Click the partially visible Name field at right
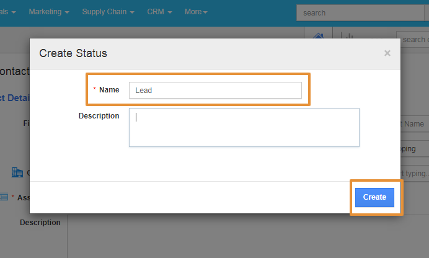This screenshot has width=429, height=258. (414, 124)
